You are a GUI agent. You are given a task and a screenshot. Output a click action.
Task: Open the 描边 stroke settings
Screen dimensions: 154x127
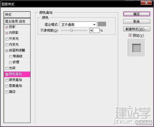[17, 92]
